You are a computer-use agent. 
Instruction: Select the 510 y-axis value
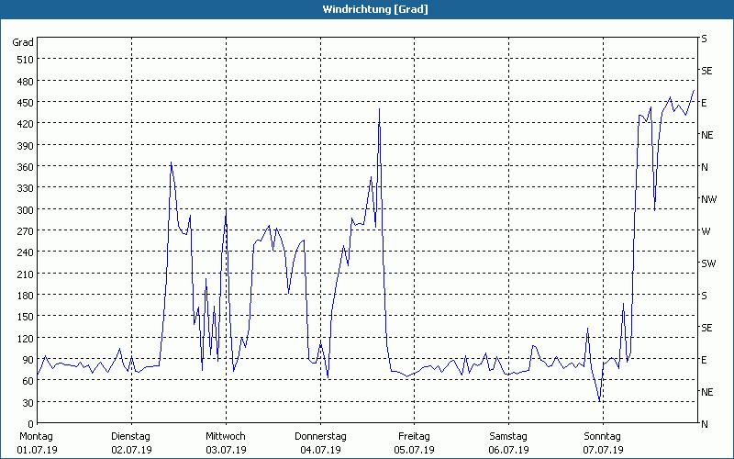25,60
